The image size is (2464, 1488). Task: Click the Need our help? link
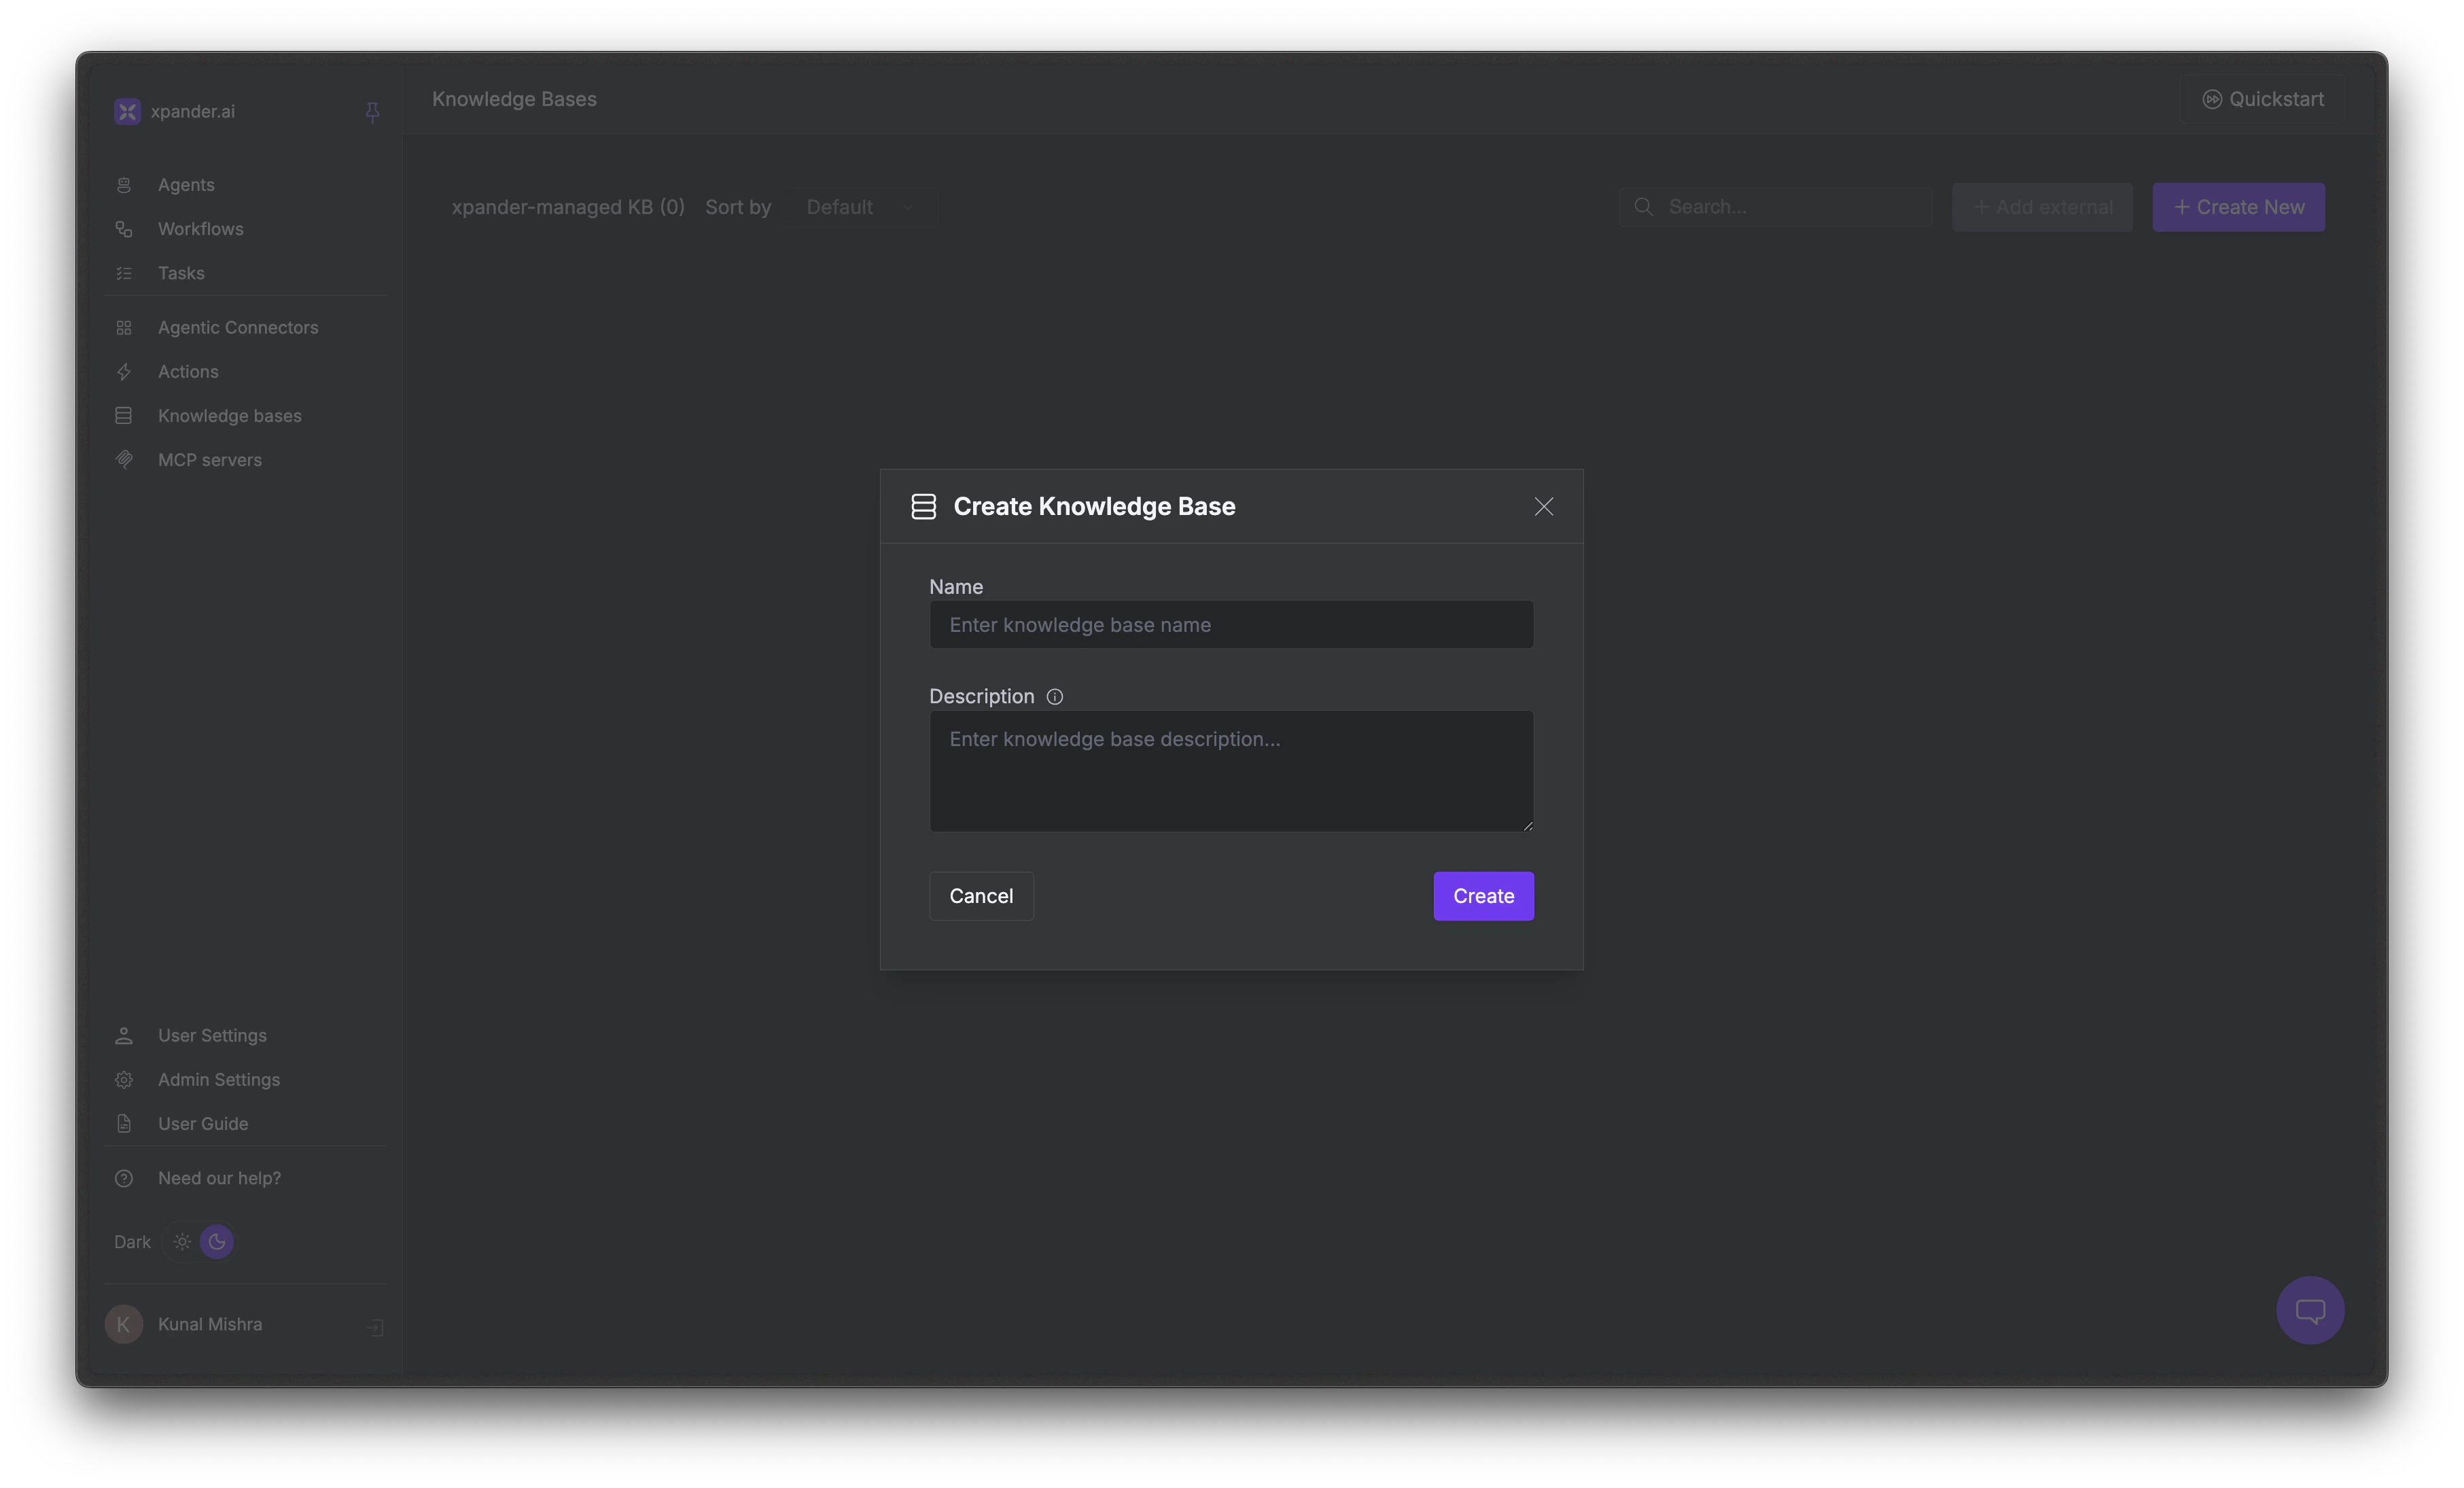tap(219, 1177)
